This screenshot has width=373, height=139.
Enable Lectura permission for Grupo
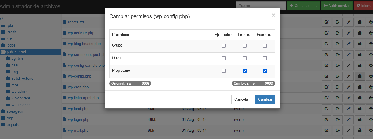coord(245,46)
